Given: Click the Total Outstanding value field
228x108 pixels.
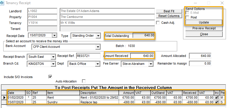Looking at the screenshot, I should pos(144,36).
